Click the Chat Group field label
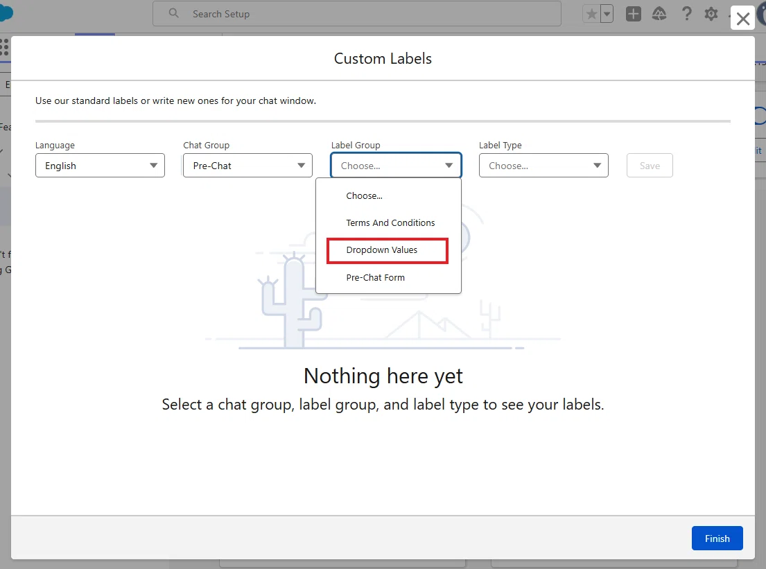This screenshot has width=766, height=569. (206, 145)
